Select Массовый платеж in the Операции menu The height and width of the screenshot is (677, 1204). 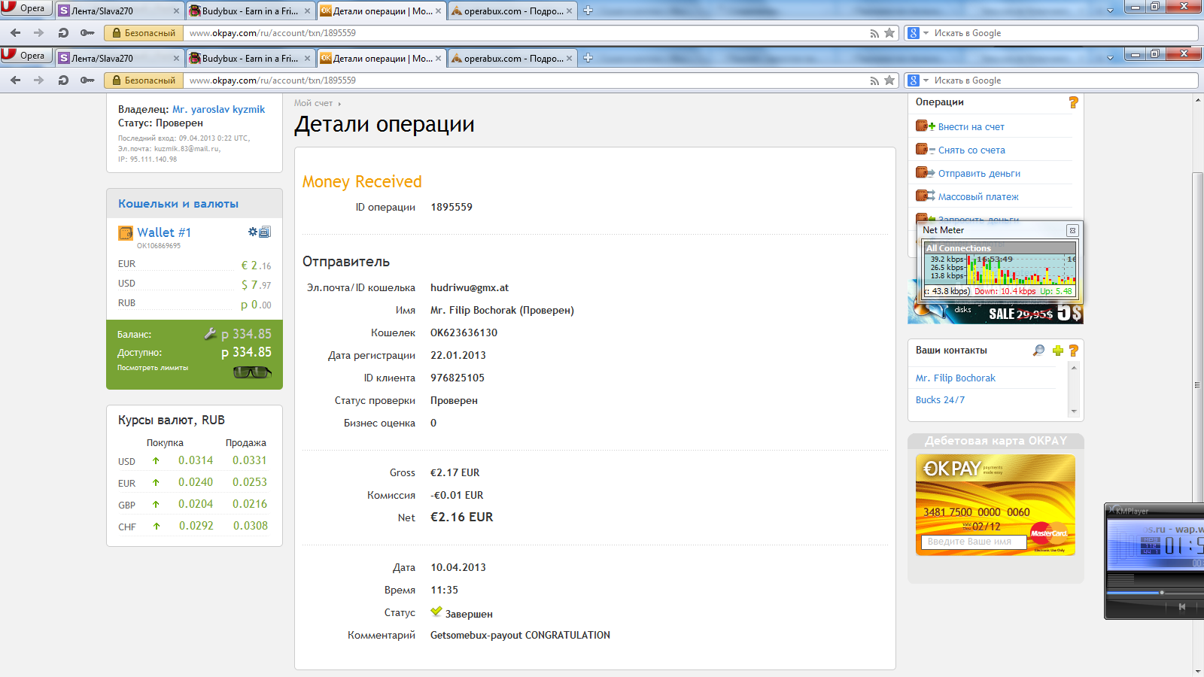click(x=977, y=197)
